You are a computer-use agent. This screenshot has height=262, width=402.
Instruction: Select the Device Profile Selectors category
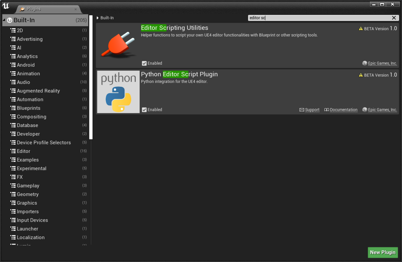46,142
